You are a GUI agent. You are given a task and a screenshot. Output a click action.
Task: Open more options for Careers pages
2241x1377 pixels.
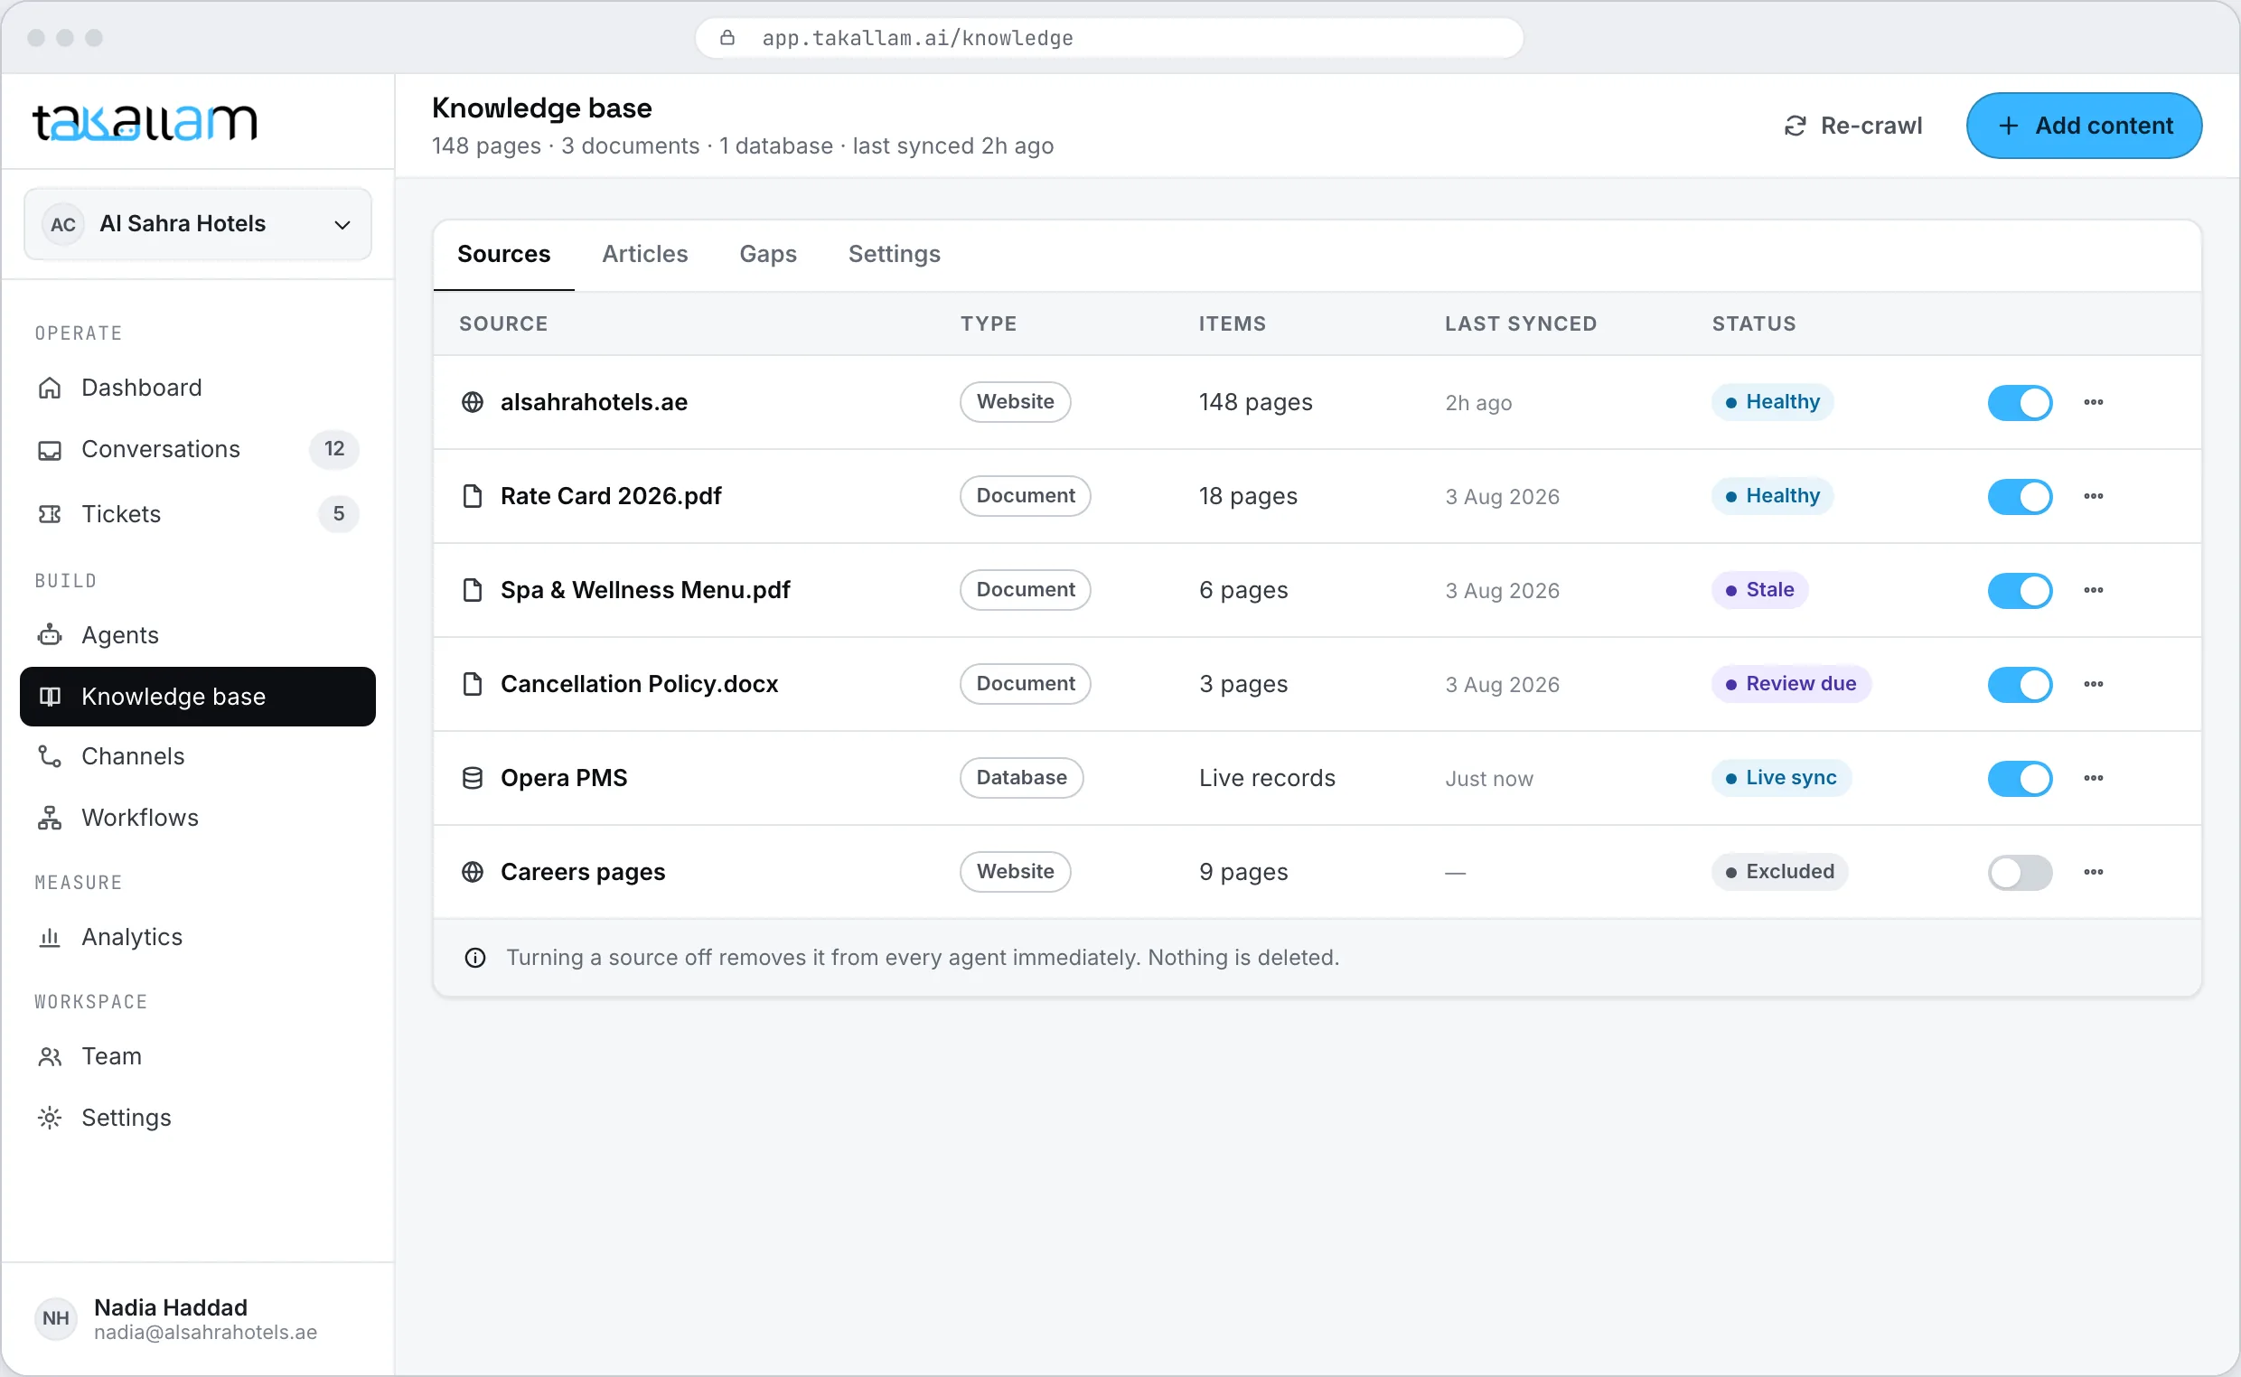coord(2093,871)
